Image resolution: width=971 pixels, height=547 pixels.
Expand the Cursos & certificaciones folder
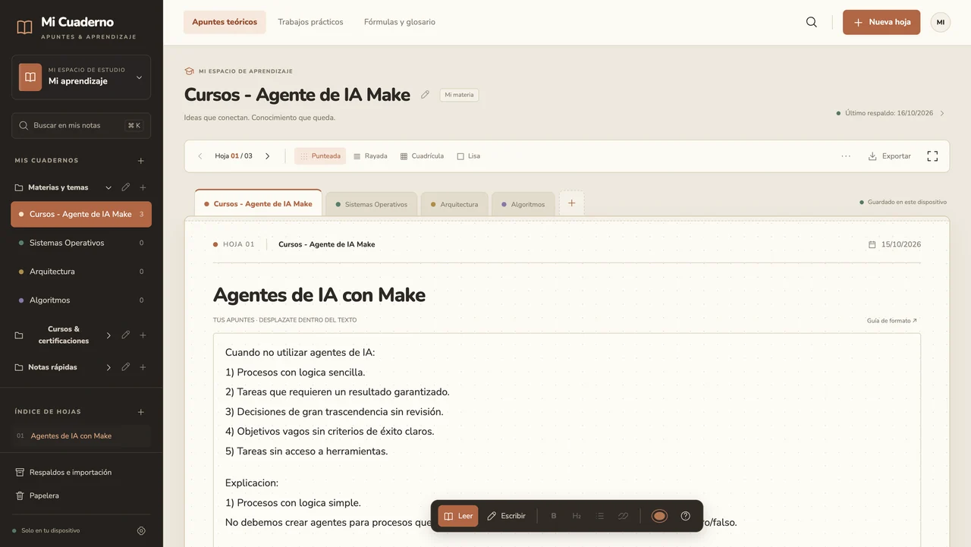tap(108, 335)
